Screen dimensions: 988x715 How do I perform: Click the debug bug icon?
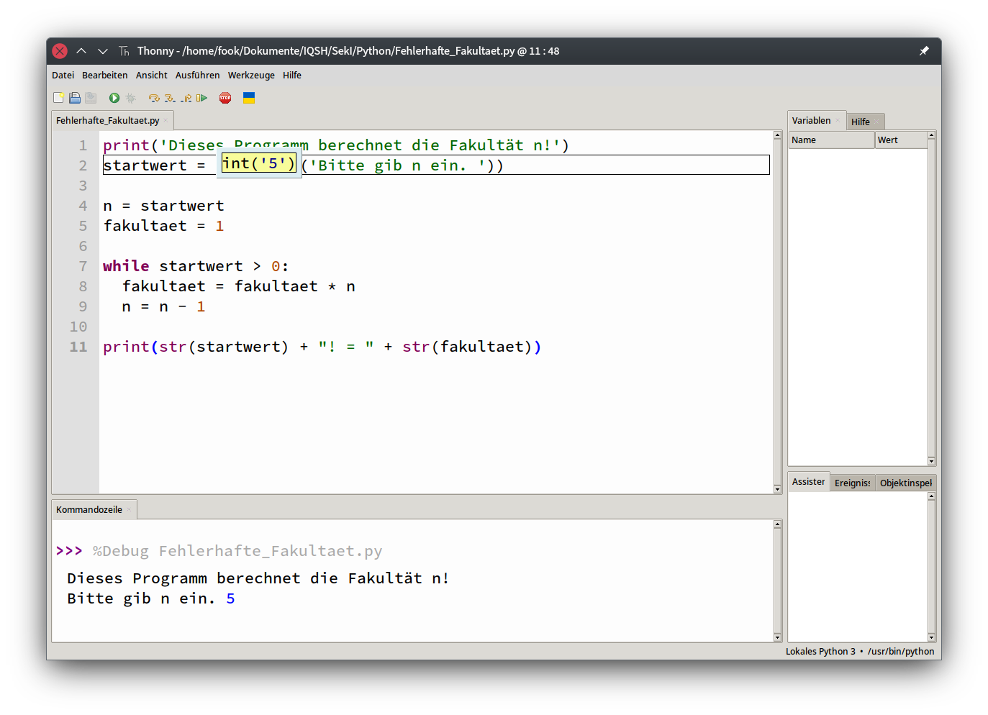click(x=130, y=98)
